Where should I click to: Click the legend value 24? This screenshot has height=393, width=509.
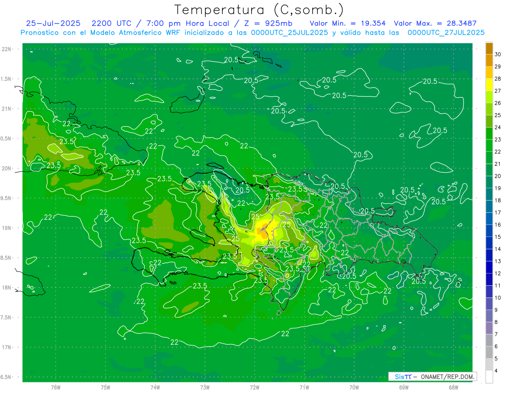(498, 127)
